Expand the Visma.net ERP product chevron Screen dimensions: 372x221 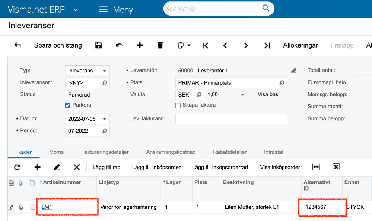pyautogui.click(x=76, y=10)
